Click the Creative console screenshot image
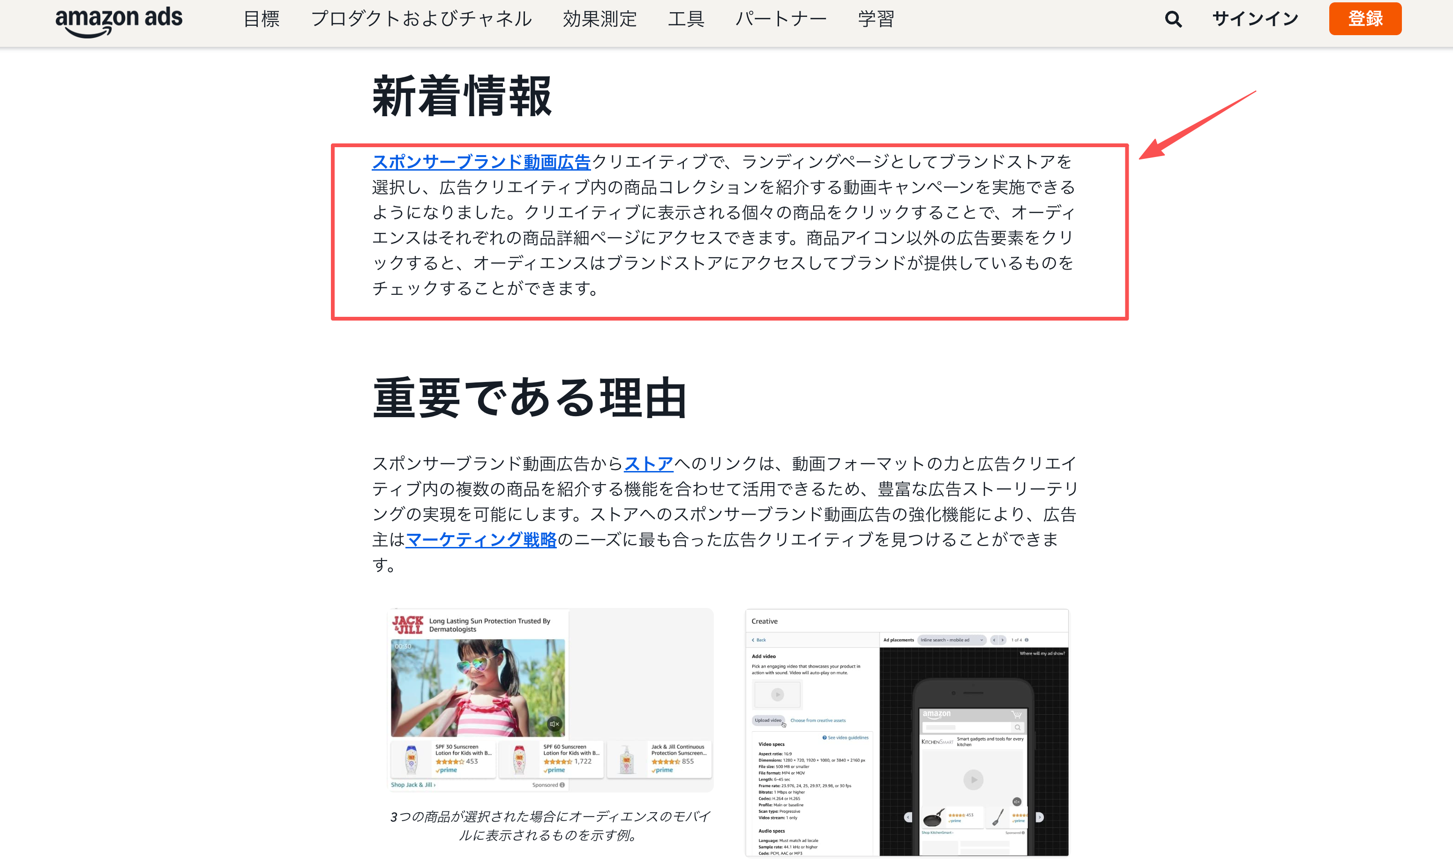Screen dimensions: 1453x868 click(x=906, y=733)
